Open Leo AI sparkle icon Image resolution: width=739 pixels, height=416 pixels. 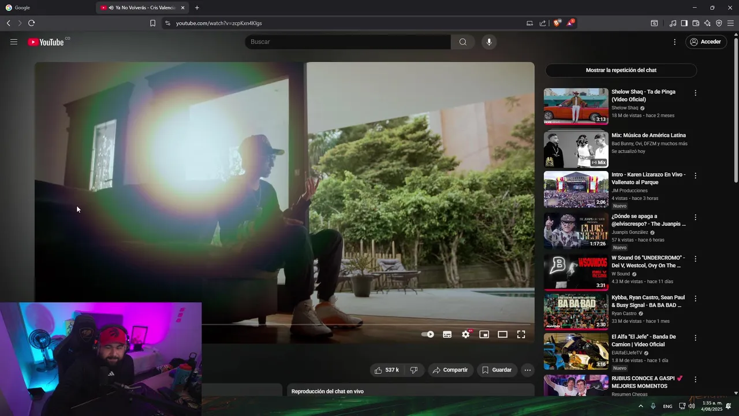click(x=707, y=23)
